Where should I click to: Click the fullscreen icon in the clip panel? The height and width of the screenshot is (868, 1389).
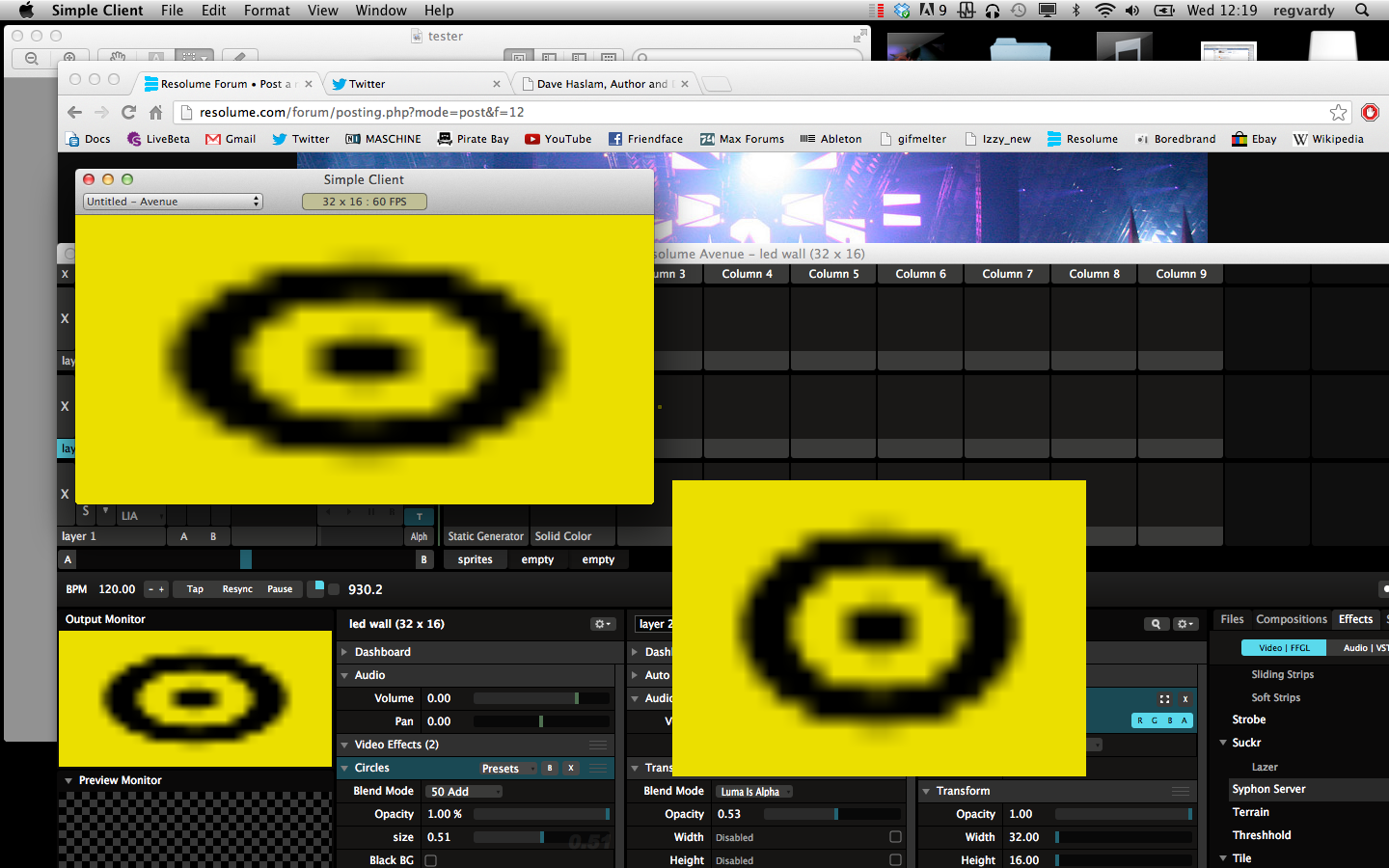click(1164, 699)
